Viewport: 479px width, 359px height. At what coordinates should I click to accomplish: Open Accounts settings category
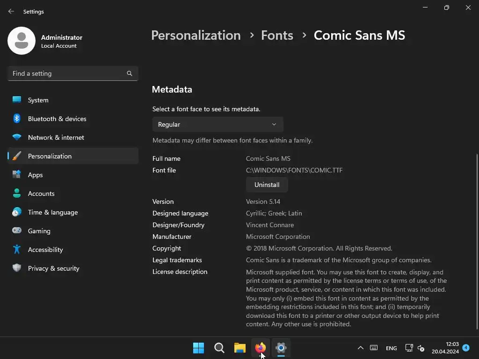coord(73,193)
